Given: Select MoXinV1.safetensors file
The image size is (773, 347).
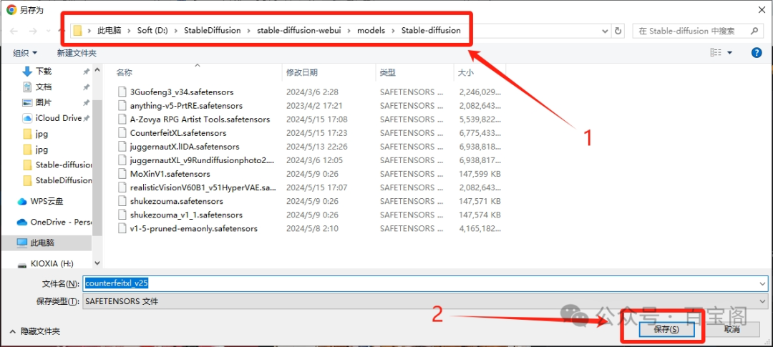Looking at the screenshot, I should tap(170, 174).
